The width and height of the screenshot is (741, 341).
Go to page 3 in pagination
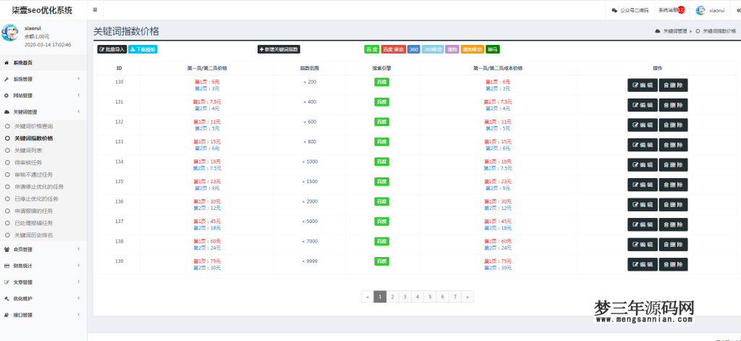pos(405,296)
